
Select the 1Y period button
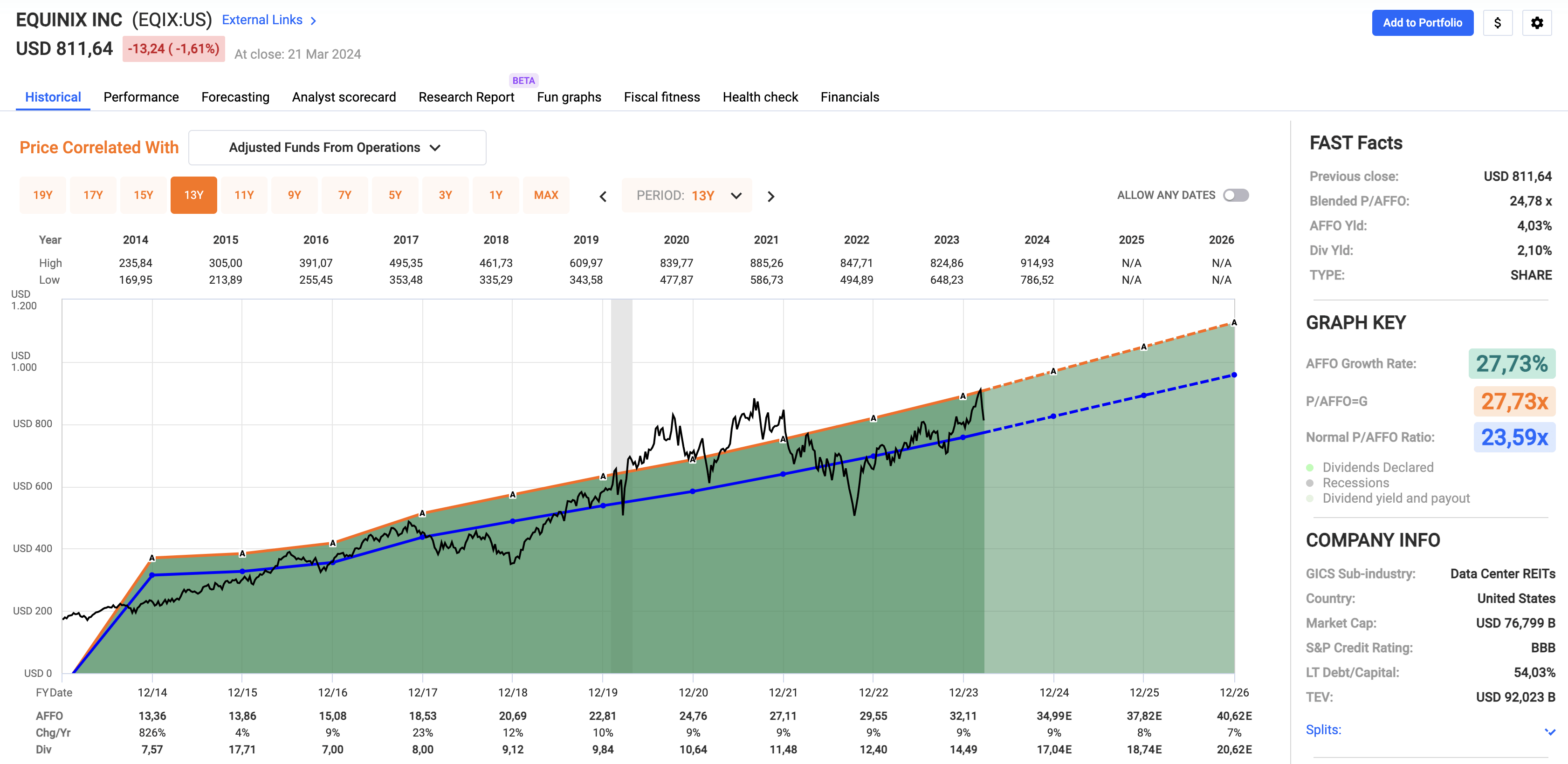[x=495, y=195]
